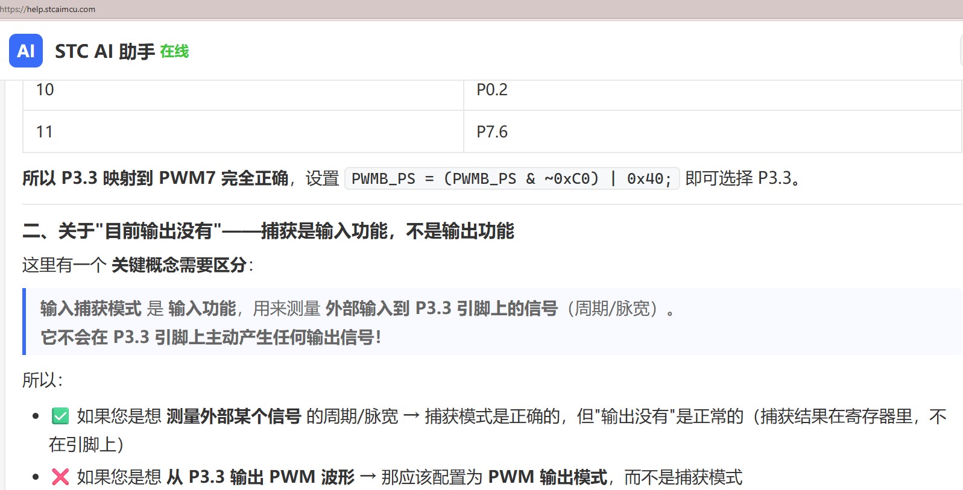This screenshot has height=490, width=963.
Task: Click the green check mark emoji
Action: click(60, 416)
